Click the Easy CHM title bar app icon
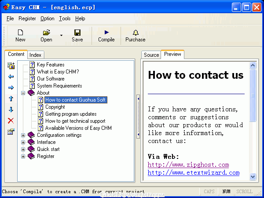This screenshot has height=198, width=264. click(6, 7)
